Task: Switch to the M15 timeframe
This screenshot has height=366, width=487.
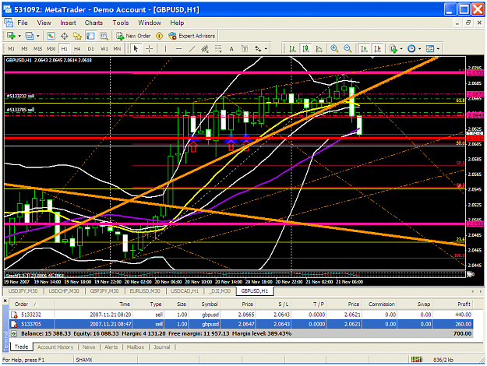Action: coord(37,49)
